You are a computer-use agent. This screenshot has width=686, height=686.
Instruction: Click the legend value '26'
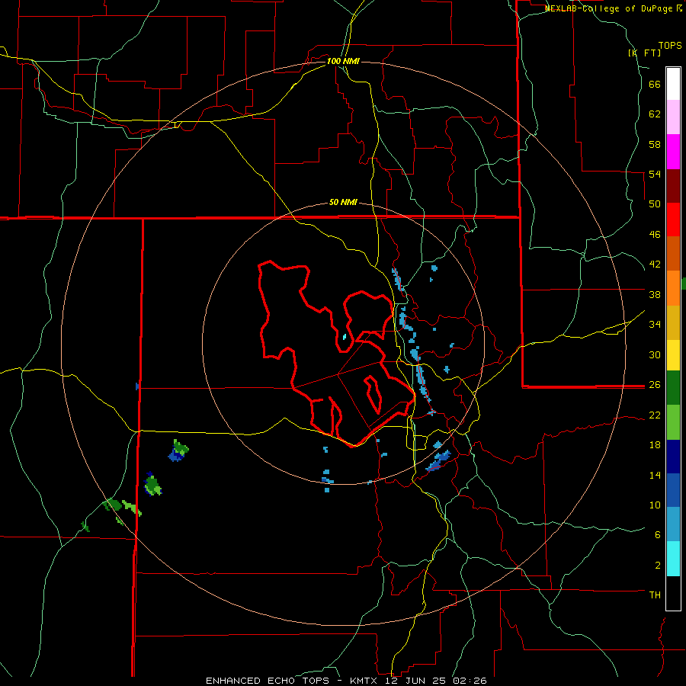[655, 385]
